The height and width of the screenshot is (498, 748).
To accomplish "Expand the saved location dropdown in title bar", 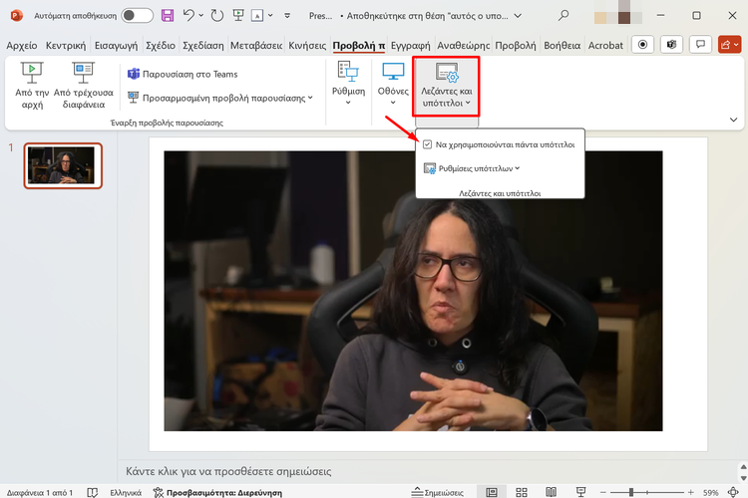I will point(518,16).
